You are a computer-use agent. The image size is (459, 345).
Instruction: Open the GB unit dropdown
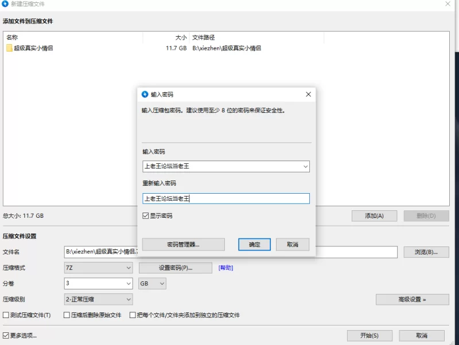152,284
